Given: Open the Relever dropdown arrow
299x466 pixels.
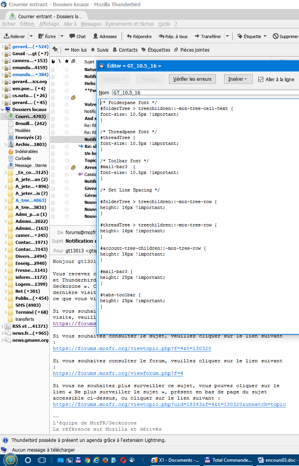Looking at the screenshot, I should pos(31,36).
